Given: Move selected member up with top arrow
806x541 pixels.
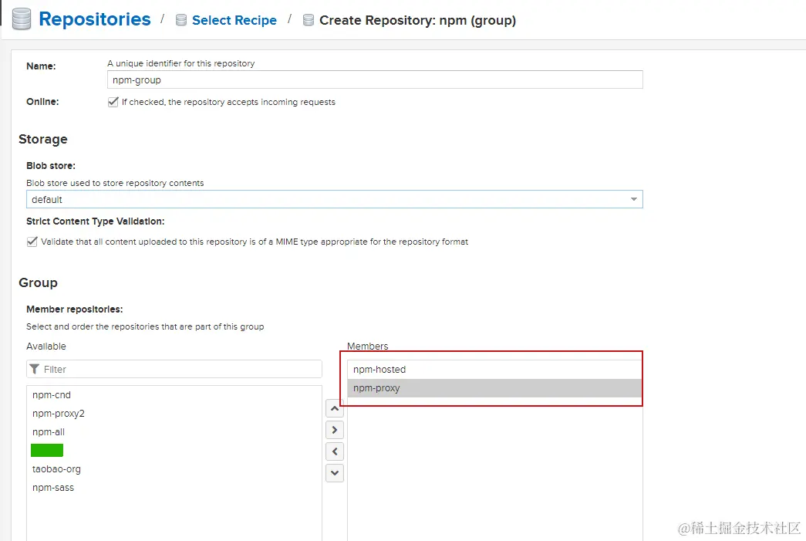Looking at the screenshot, I should 335,408.
